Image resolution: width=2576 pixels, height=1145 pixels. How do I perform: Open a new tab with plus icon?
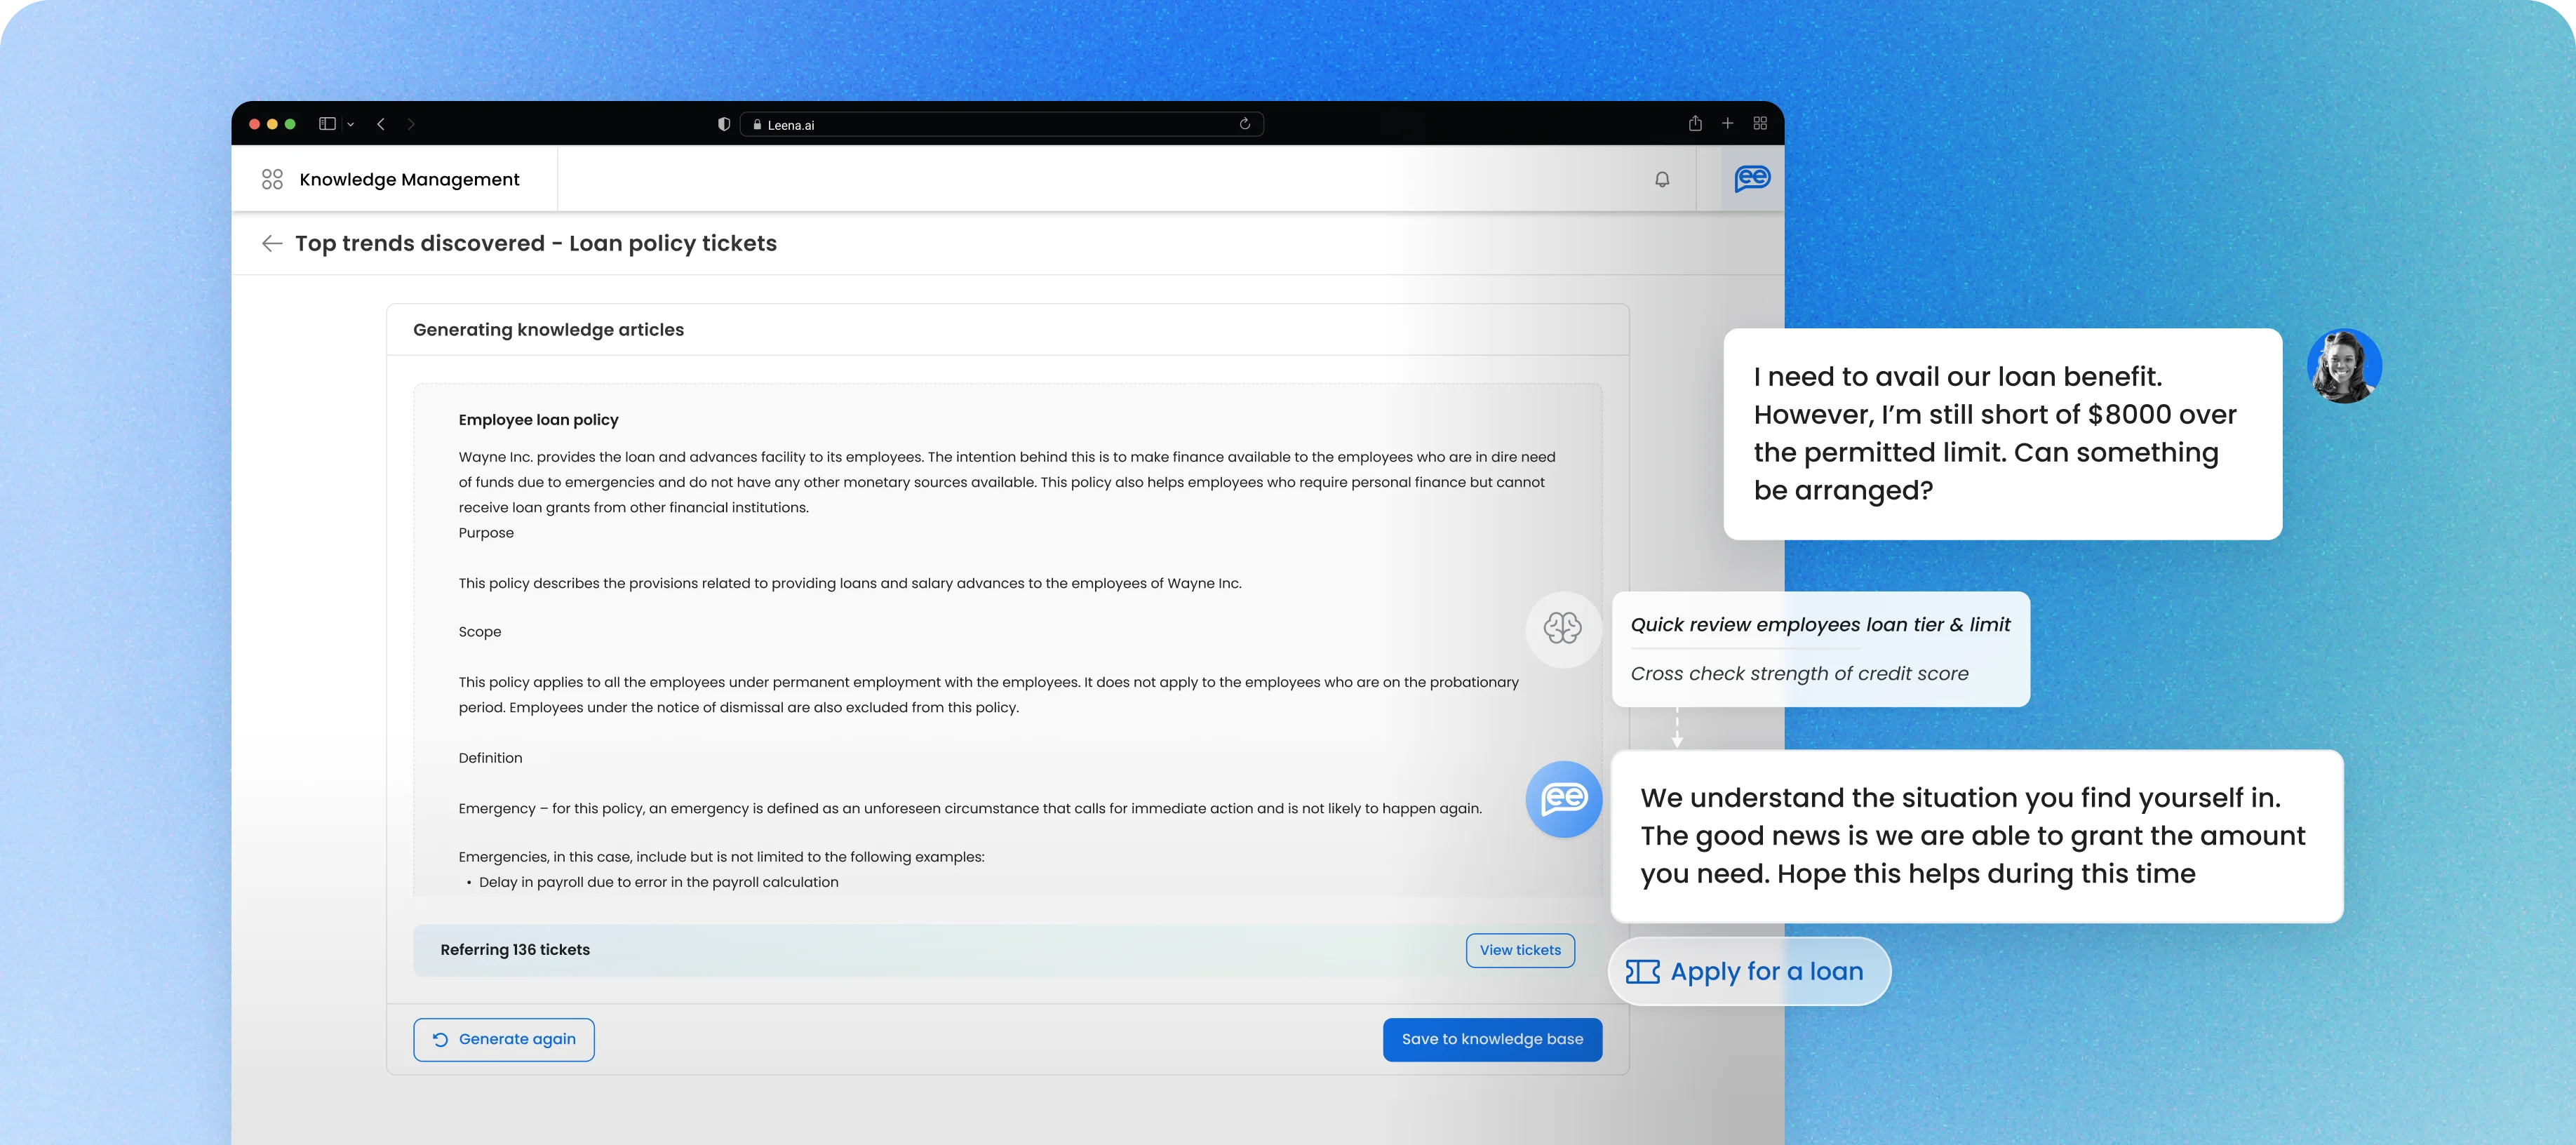(1727, 123)
